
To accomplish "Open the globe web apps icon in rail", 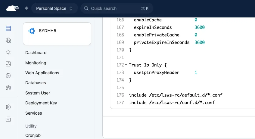I will [8, 40].
